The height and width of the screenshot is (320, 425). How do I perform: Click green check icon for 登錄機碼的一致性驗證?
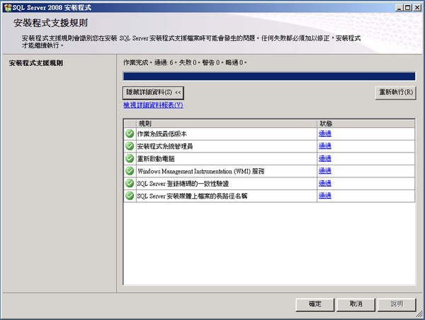130,184
